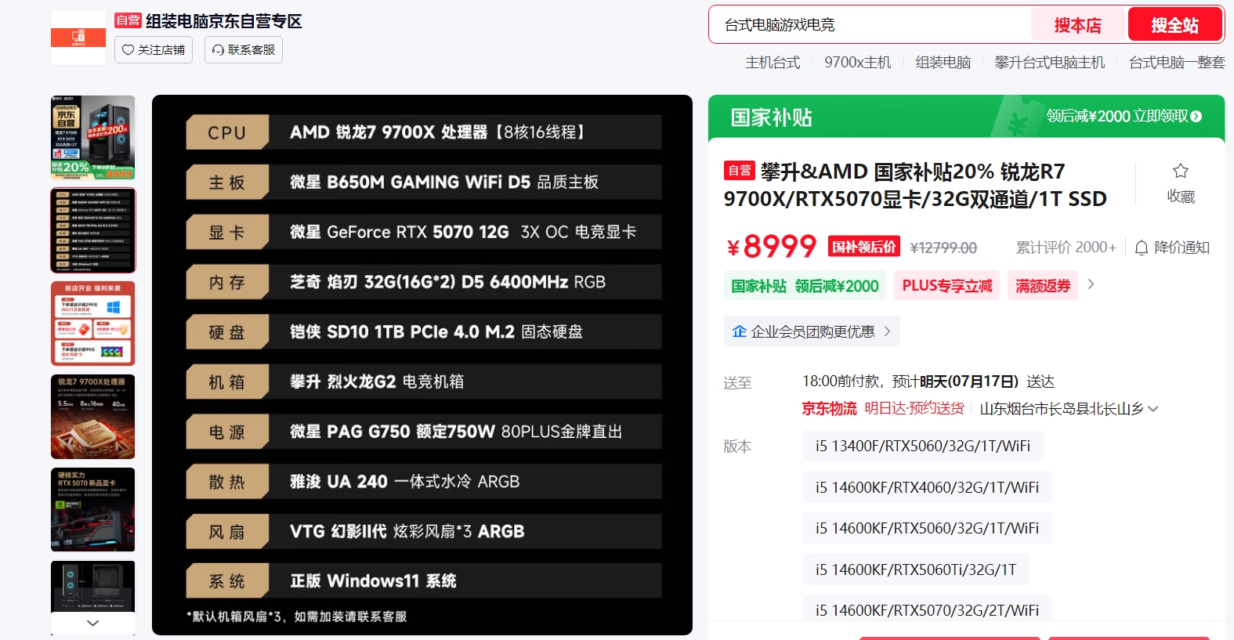Click the headset icon in 联系客服

[x=219, y=50]
